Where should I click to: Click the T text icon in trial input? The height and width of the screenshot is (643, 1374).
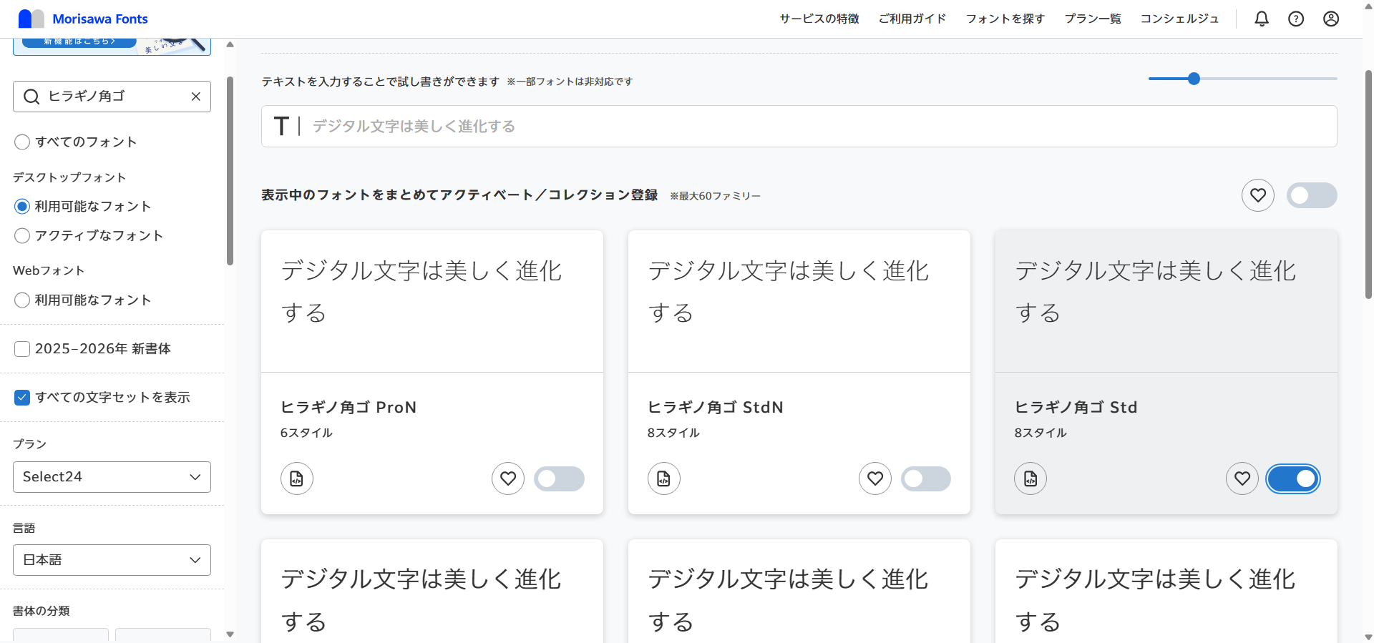coord(282,127)
